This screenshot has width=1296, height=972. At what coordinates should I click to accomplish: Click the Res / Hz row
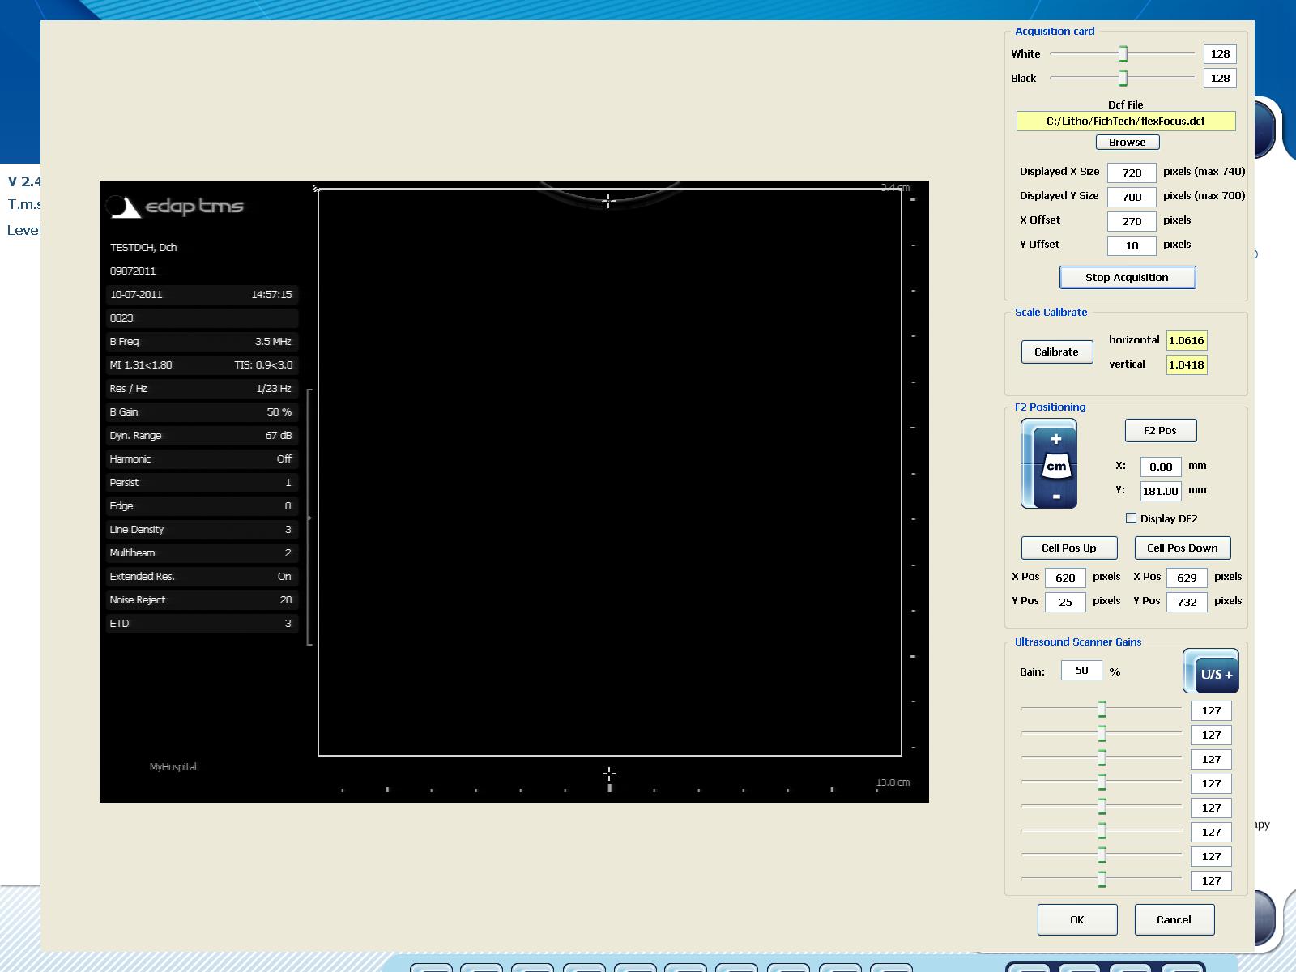coord(201,388)
